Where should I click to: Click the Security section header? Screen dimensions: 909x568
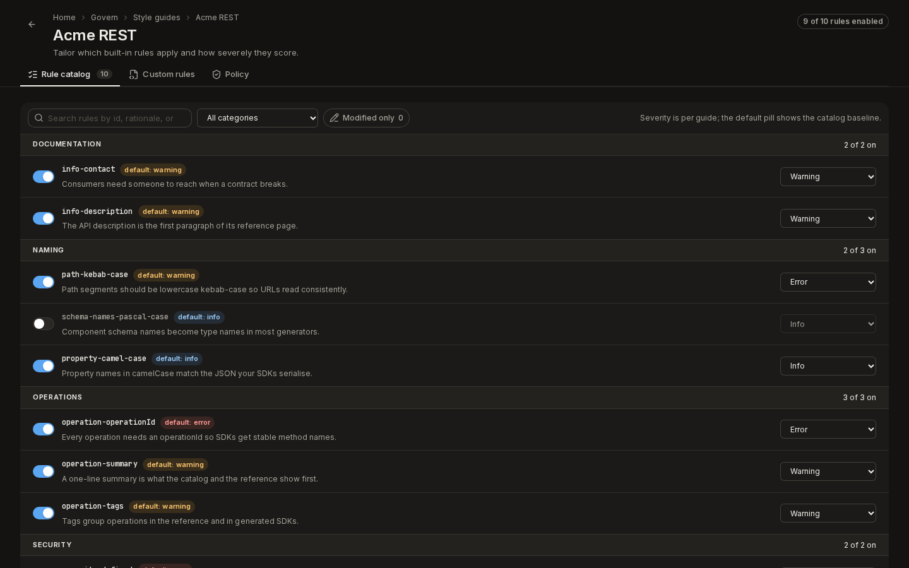[x=454, y=545]
